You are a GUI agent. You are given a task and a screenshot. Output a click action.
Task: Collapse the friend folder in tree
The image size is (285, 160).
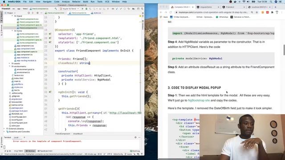[12, 16]
